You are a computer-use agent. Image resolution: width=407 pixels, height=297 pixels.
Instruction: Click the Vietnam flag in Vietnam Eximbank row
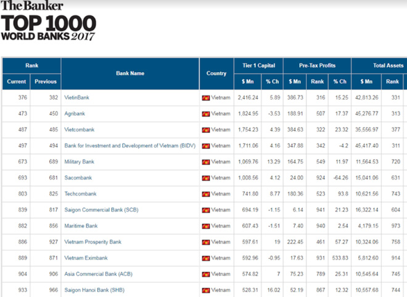[206, 259]
